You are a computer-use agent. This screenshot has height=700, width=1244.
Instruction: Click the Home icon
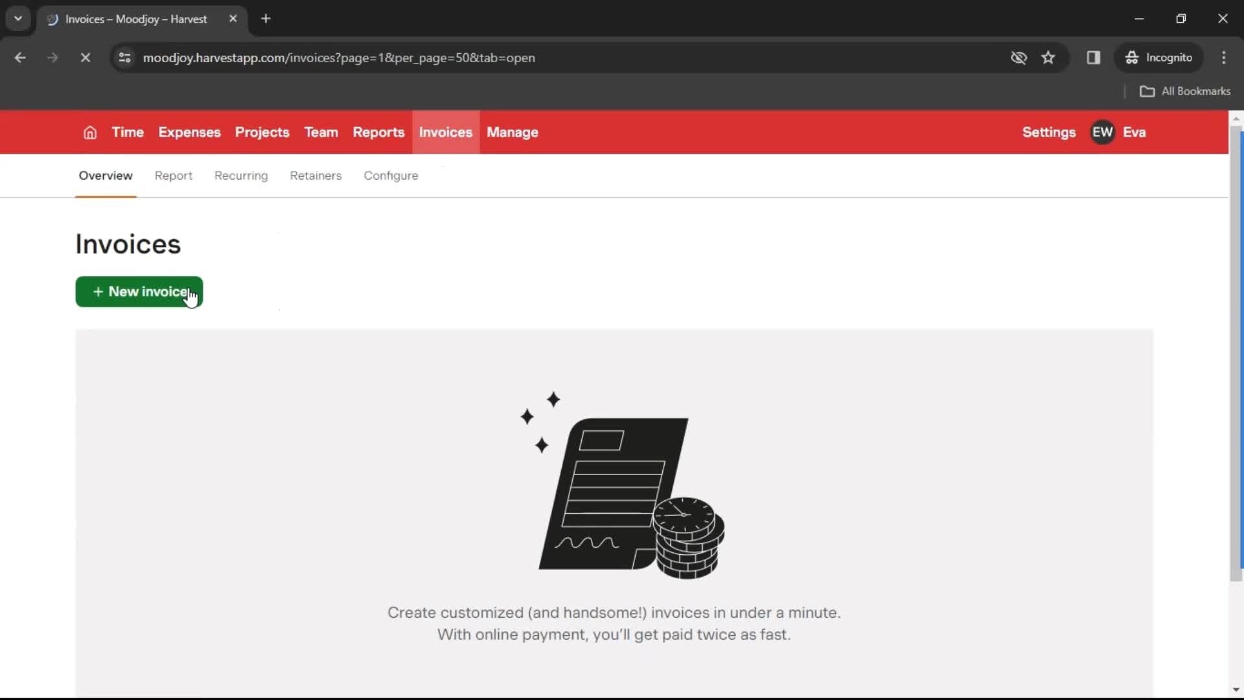click(89, 132)
